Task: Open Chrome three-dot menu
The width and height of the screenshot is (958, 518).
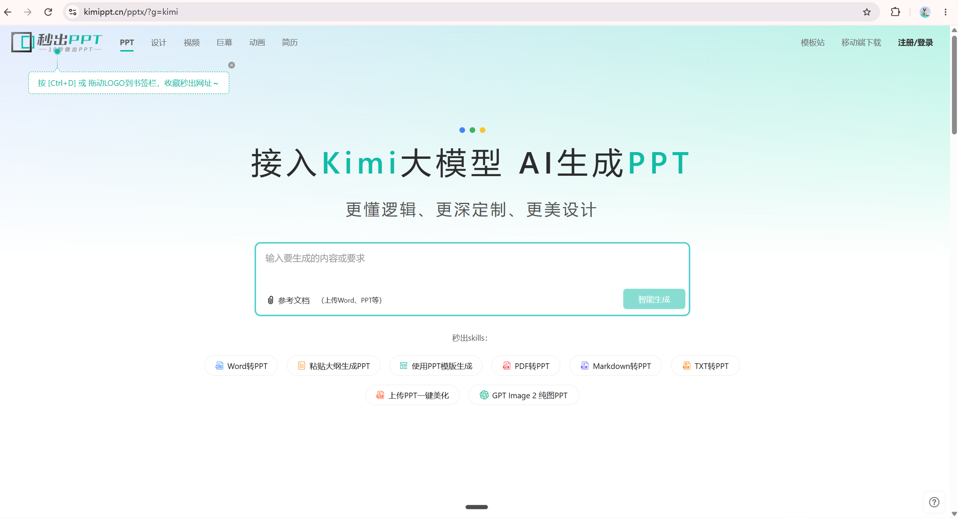Action: coord(946,12)
